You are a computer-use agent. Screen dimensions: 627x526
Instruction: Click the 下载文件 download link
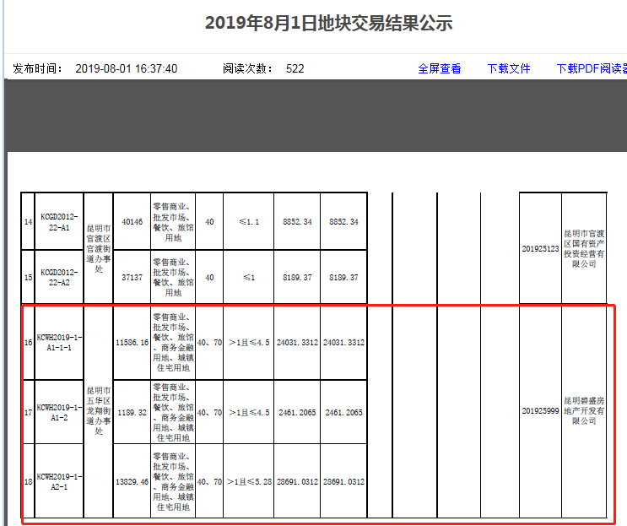(x=509, y=68)
